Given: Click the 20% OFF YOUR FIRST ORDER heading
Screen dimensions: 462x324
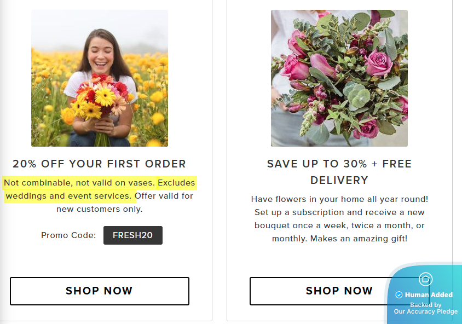Looking at the screenshot, I should pyautogui.click(x=100, y=164).
